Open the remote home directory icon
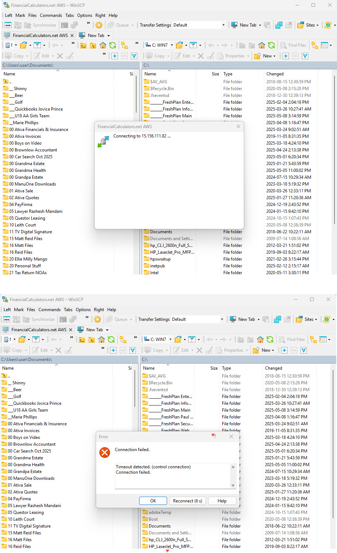This screenshot has height=553, width=337. click(262, 45)
